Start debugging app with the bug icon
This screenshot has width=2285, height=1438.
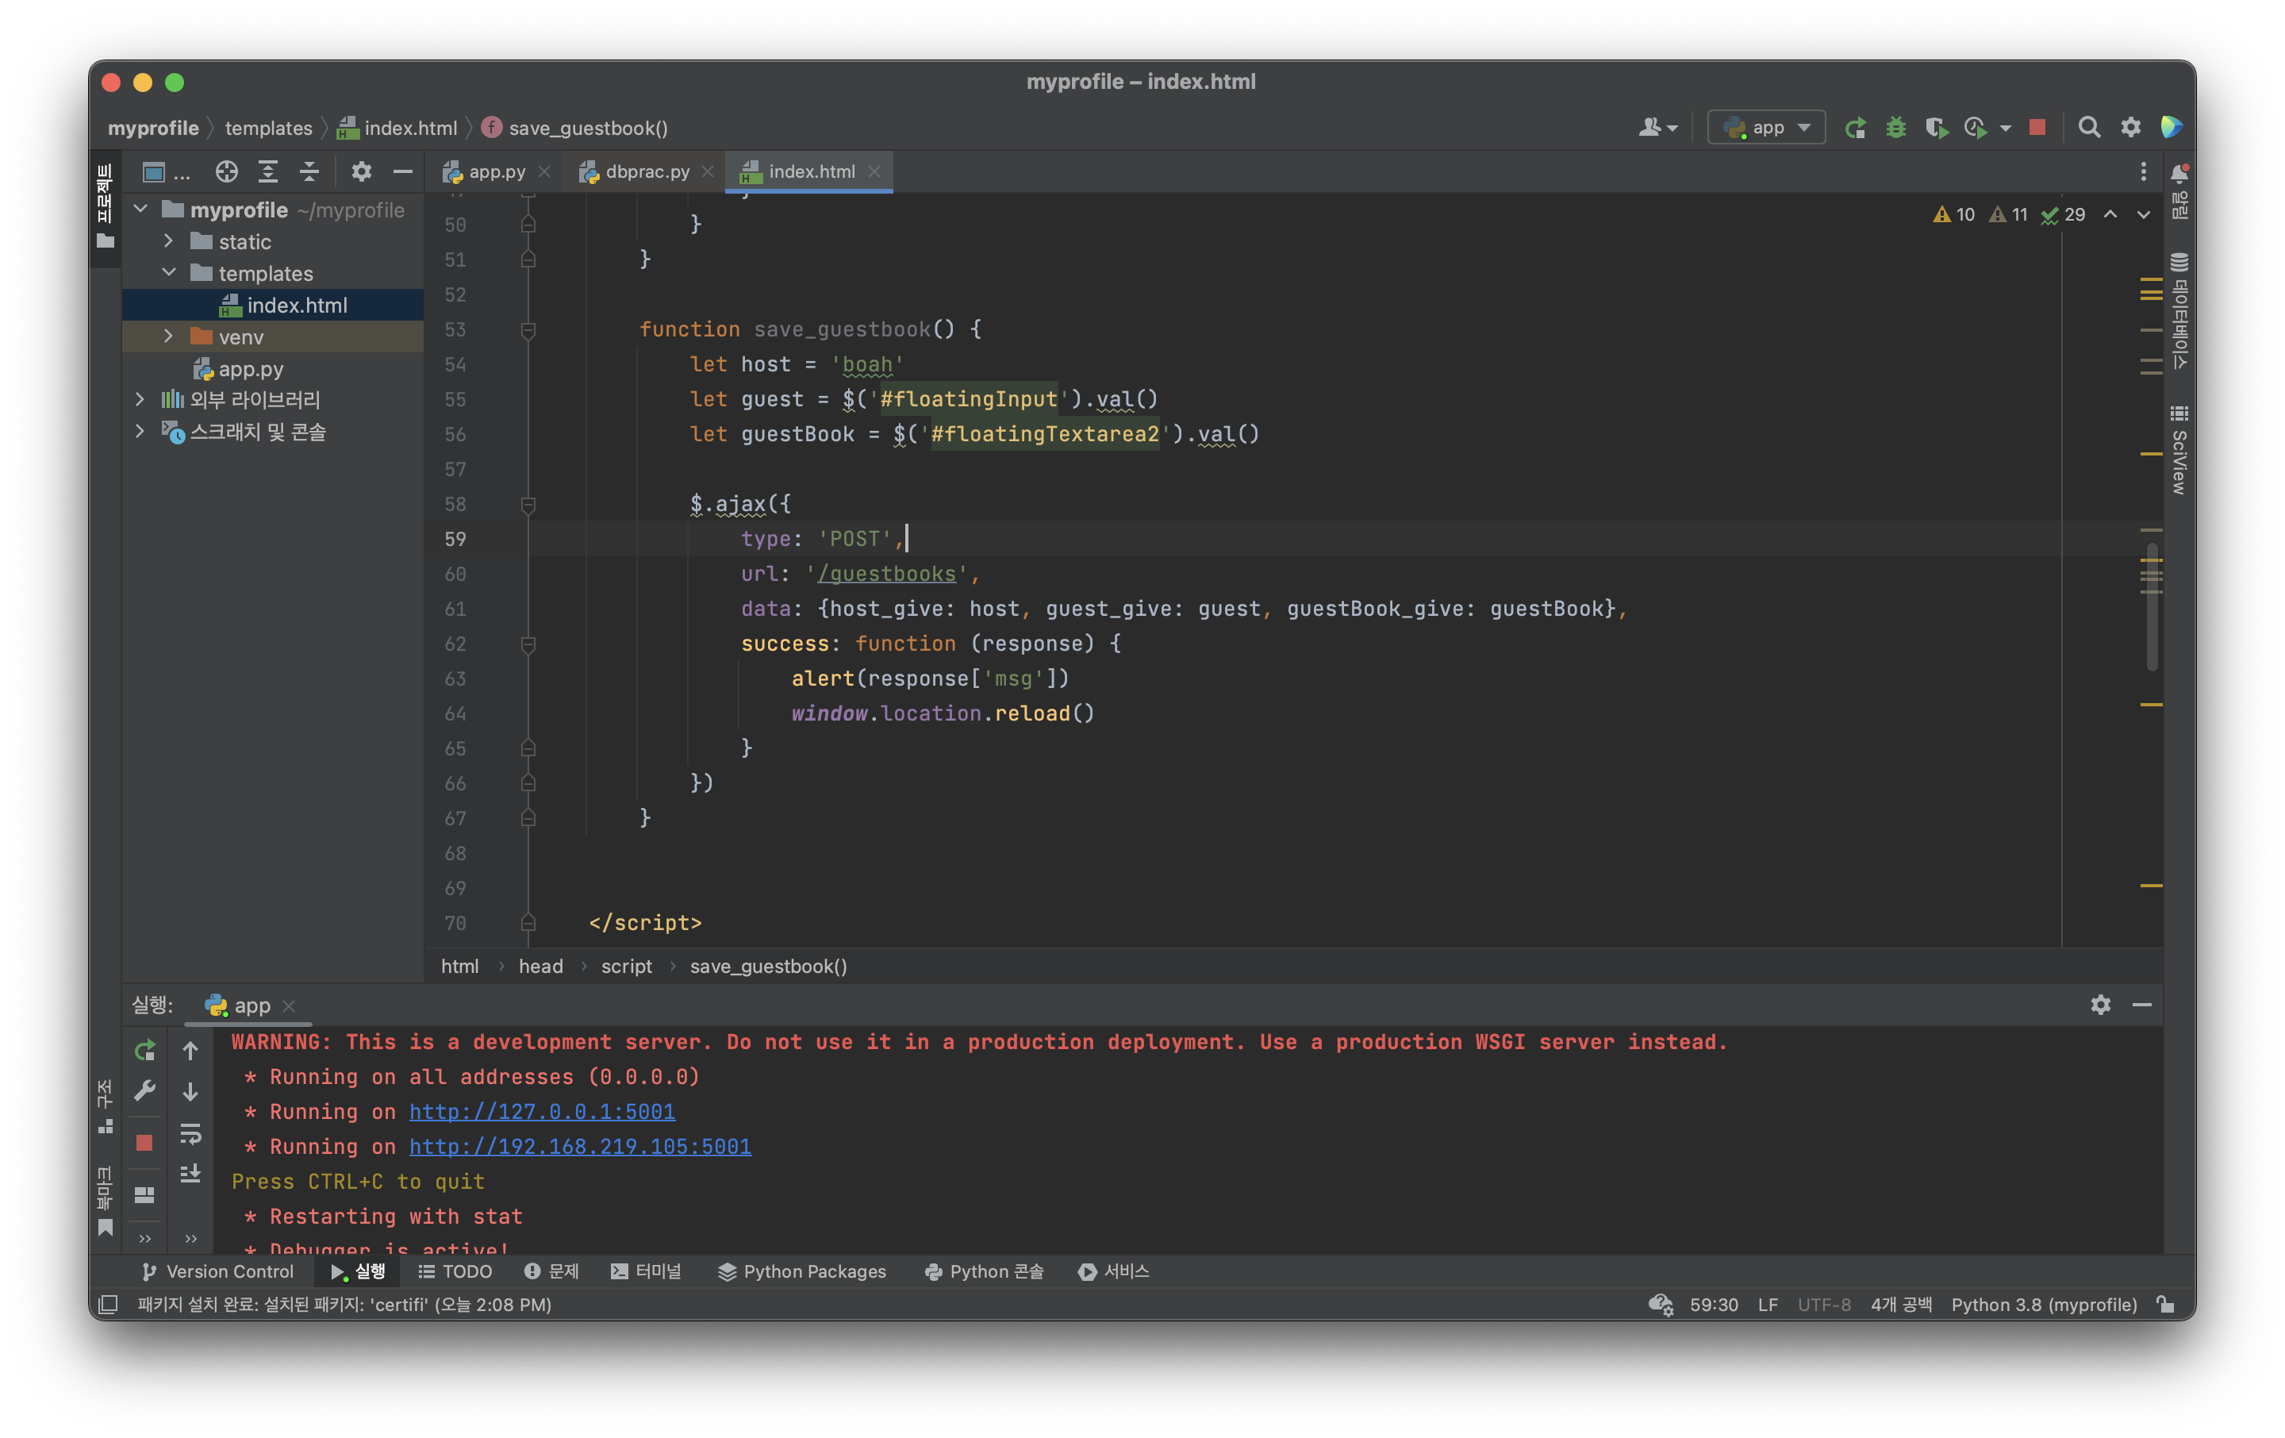click(x=1896, y=127)
